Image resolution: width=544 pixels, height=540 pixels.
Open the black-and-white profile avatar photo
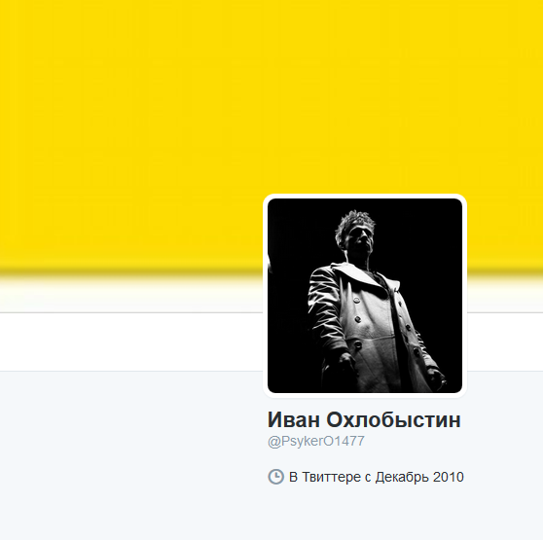pyautogui.click(x=365, y=296)
